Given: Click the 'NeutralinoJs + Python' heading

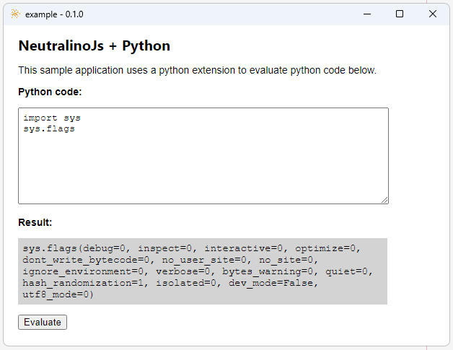Looking at the screenshot, I should pyautogui.click(x=94, y=46).
